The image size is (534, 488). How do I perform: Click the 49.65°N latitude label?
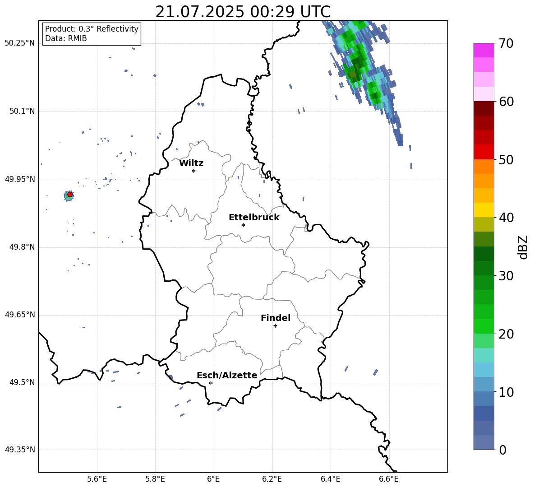click(x=20, y=315)
